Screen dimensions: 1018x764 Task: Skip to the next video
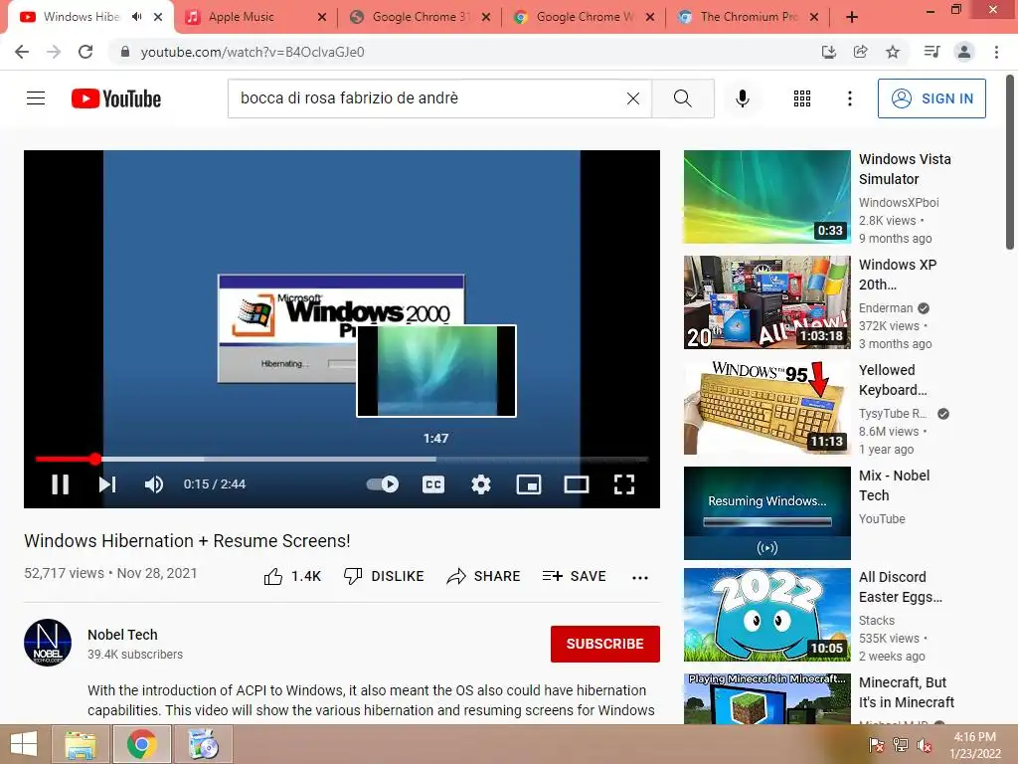(107, 484)
